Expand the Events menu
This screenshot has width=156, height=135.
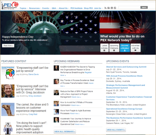click(x=46, y=8)
